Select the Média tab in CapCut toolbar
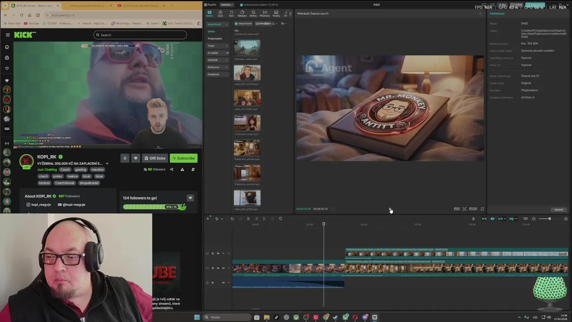This screenshot has width=572, height=322. pos(209,13)
